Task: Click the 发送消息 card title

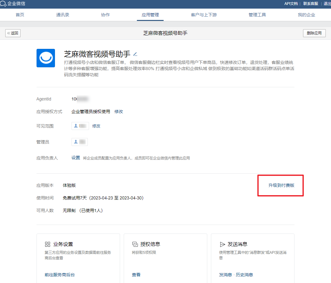Action: [x=237, y=244]
